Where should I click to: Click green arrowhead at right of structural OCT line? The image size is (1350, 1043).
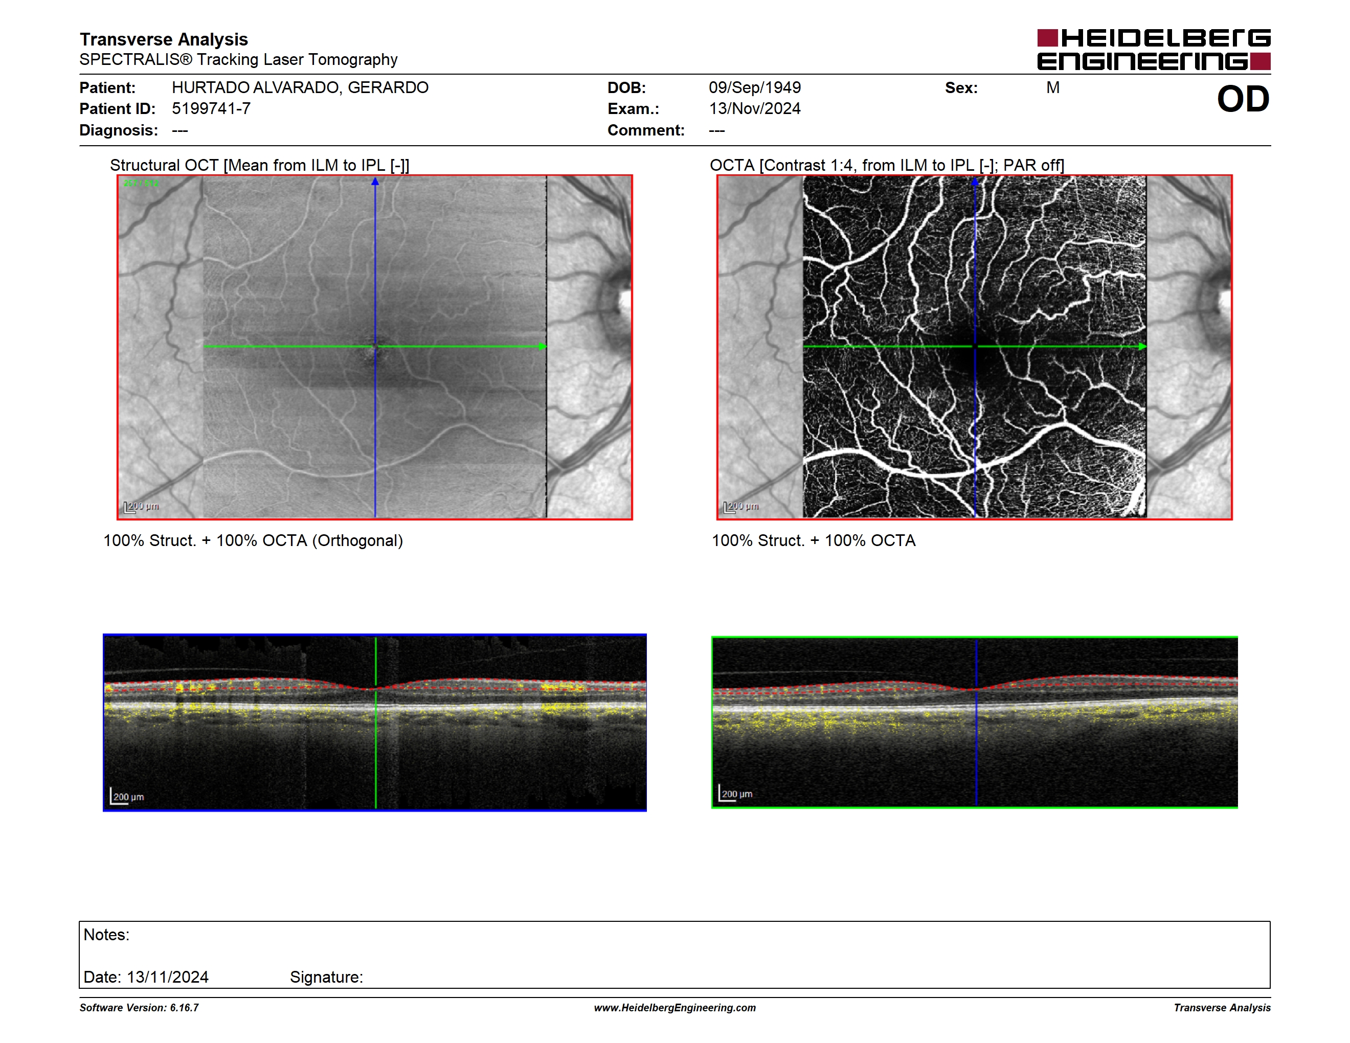click(x=543, y=347)
